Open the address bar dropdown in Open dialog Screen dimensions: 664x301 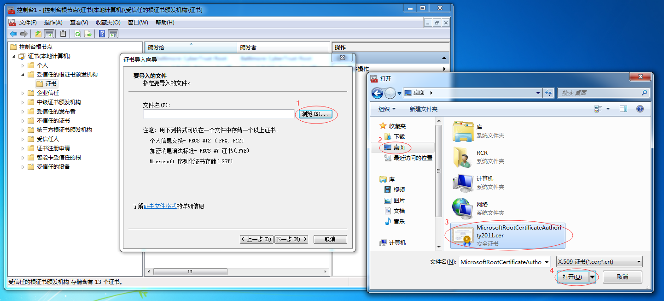tap(538, 93)
